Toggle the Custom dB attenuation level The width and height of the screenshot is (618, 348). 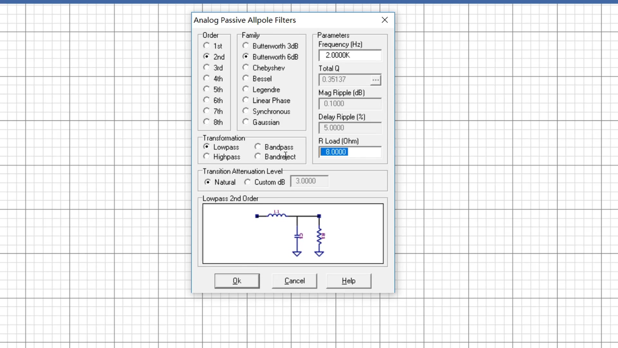(x=248, y=181)
